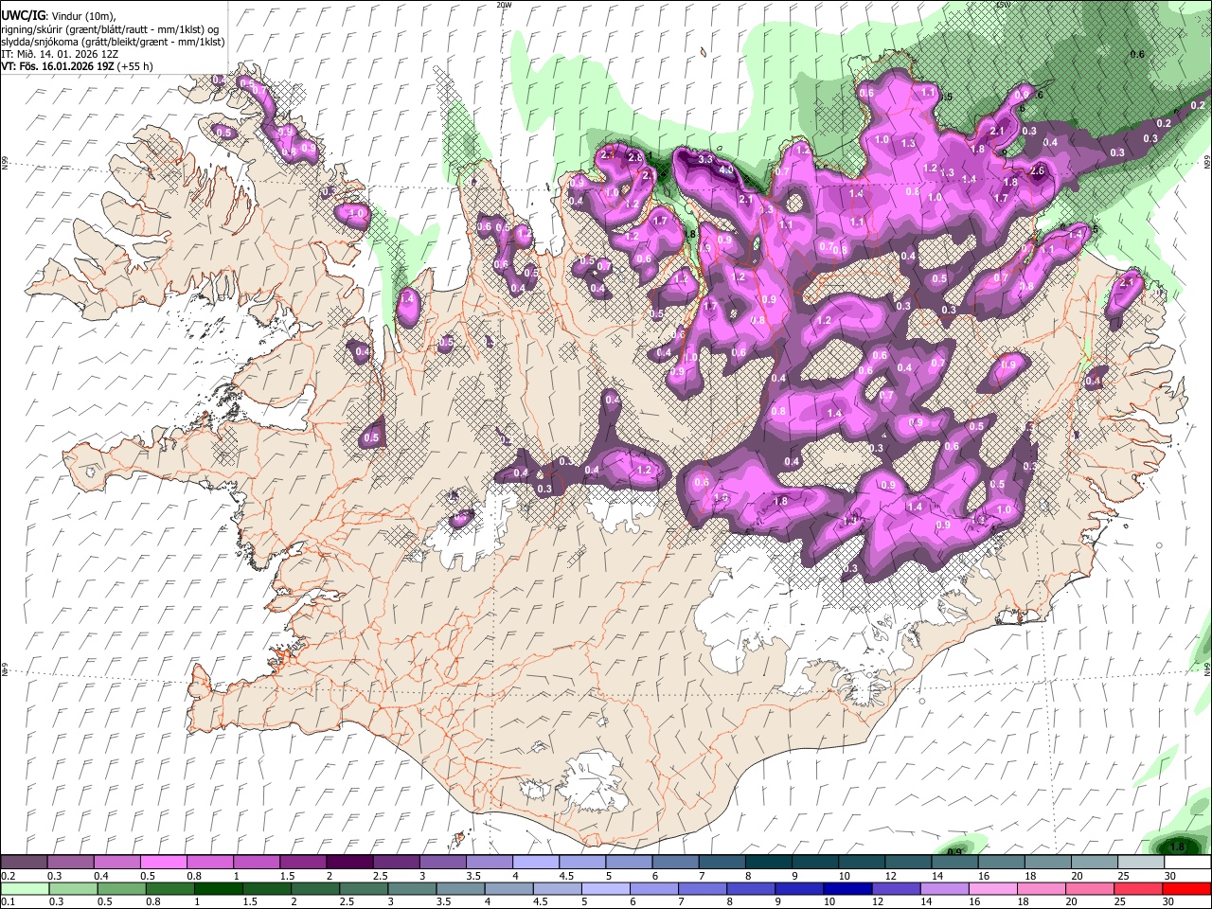Screen dimensions: 1212x909
Task: Select the lavender snow swatch between 4 and 4.5
Action: click(536, 863)
